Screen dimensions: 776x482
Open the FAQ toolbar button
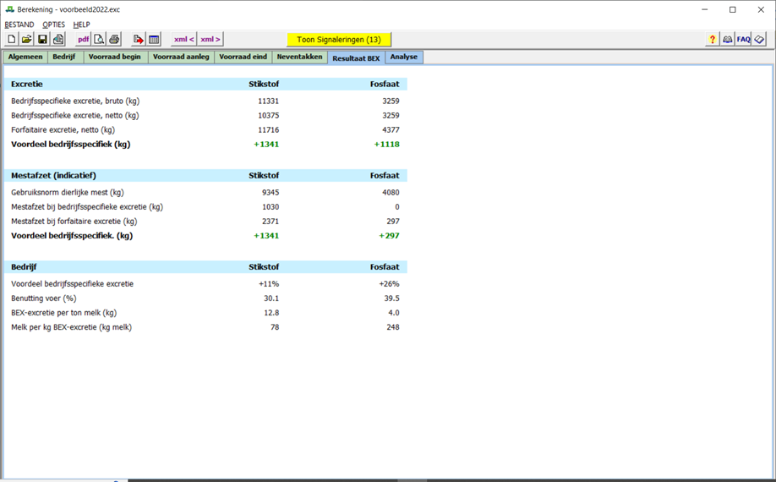(x=743, y=40)
